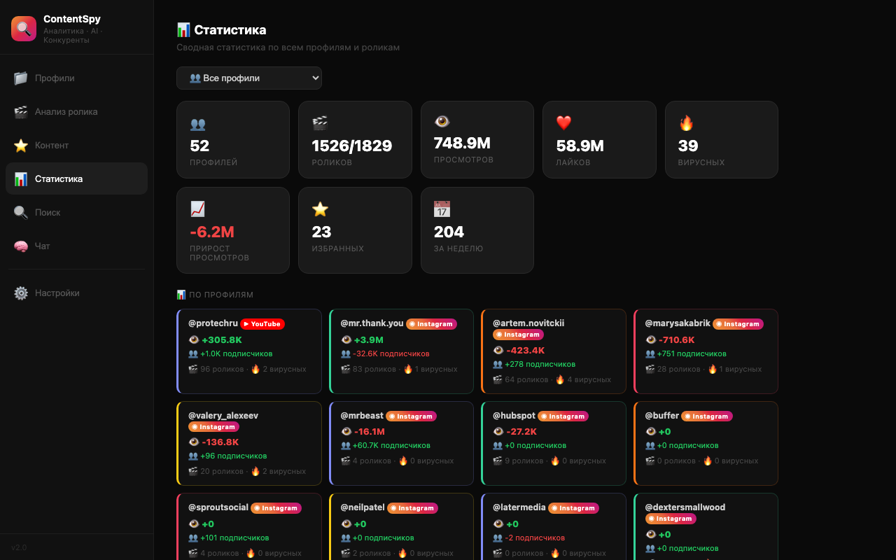Open the @hubspot profile card

point(553,443)
